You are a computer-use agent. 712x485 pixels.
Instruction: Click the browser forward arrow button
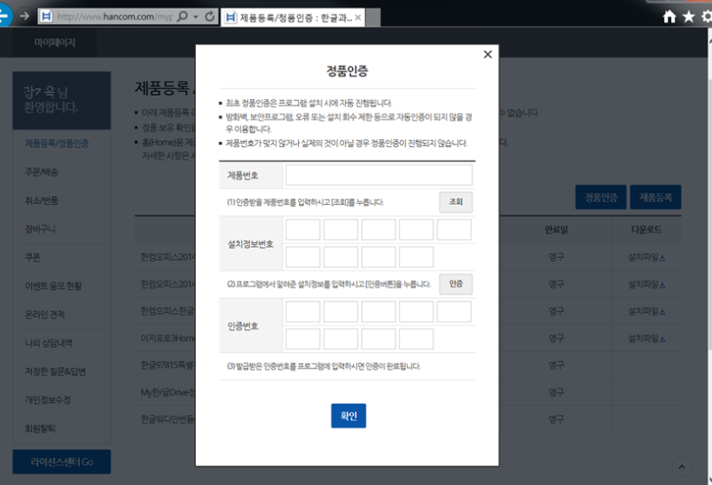coord(24,16)
